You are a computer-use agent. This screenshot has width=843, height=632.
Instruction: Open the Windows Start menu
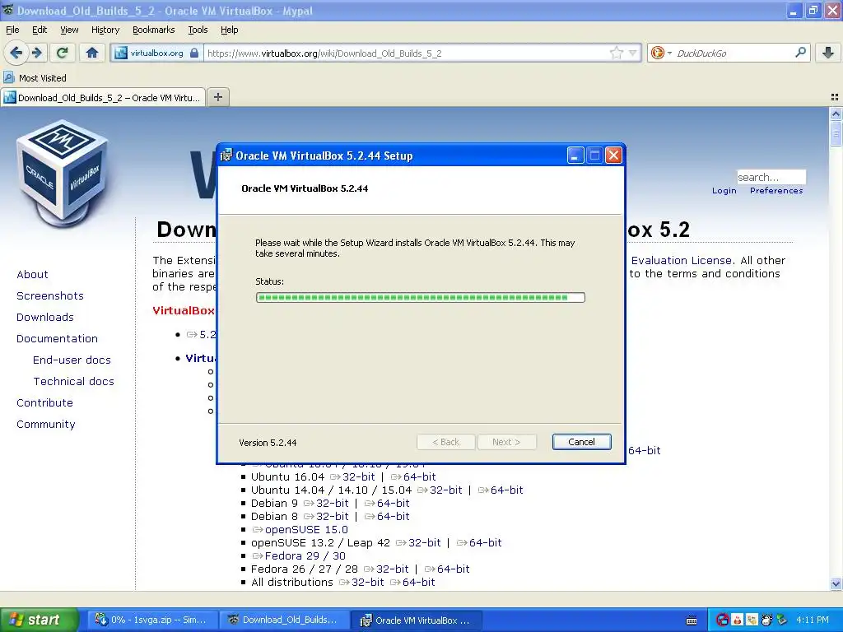point(38,620)
